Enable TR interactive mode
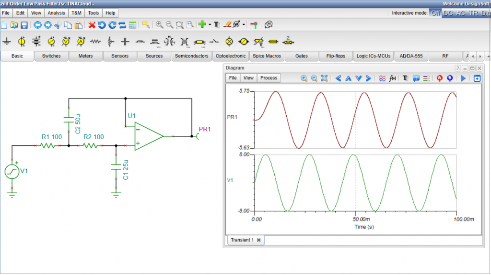Screen dimensions: 491x275 (473, 13)
